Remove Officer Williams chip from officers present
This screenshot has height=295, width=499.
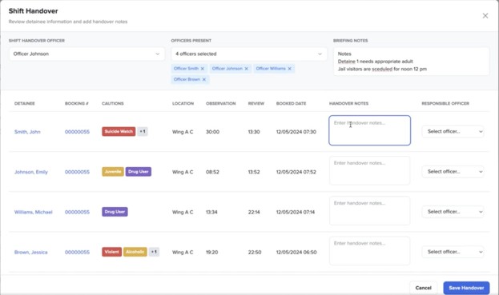290,69
